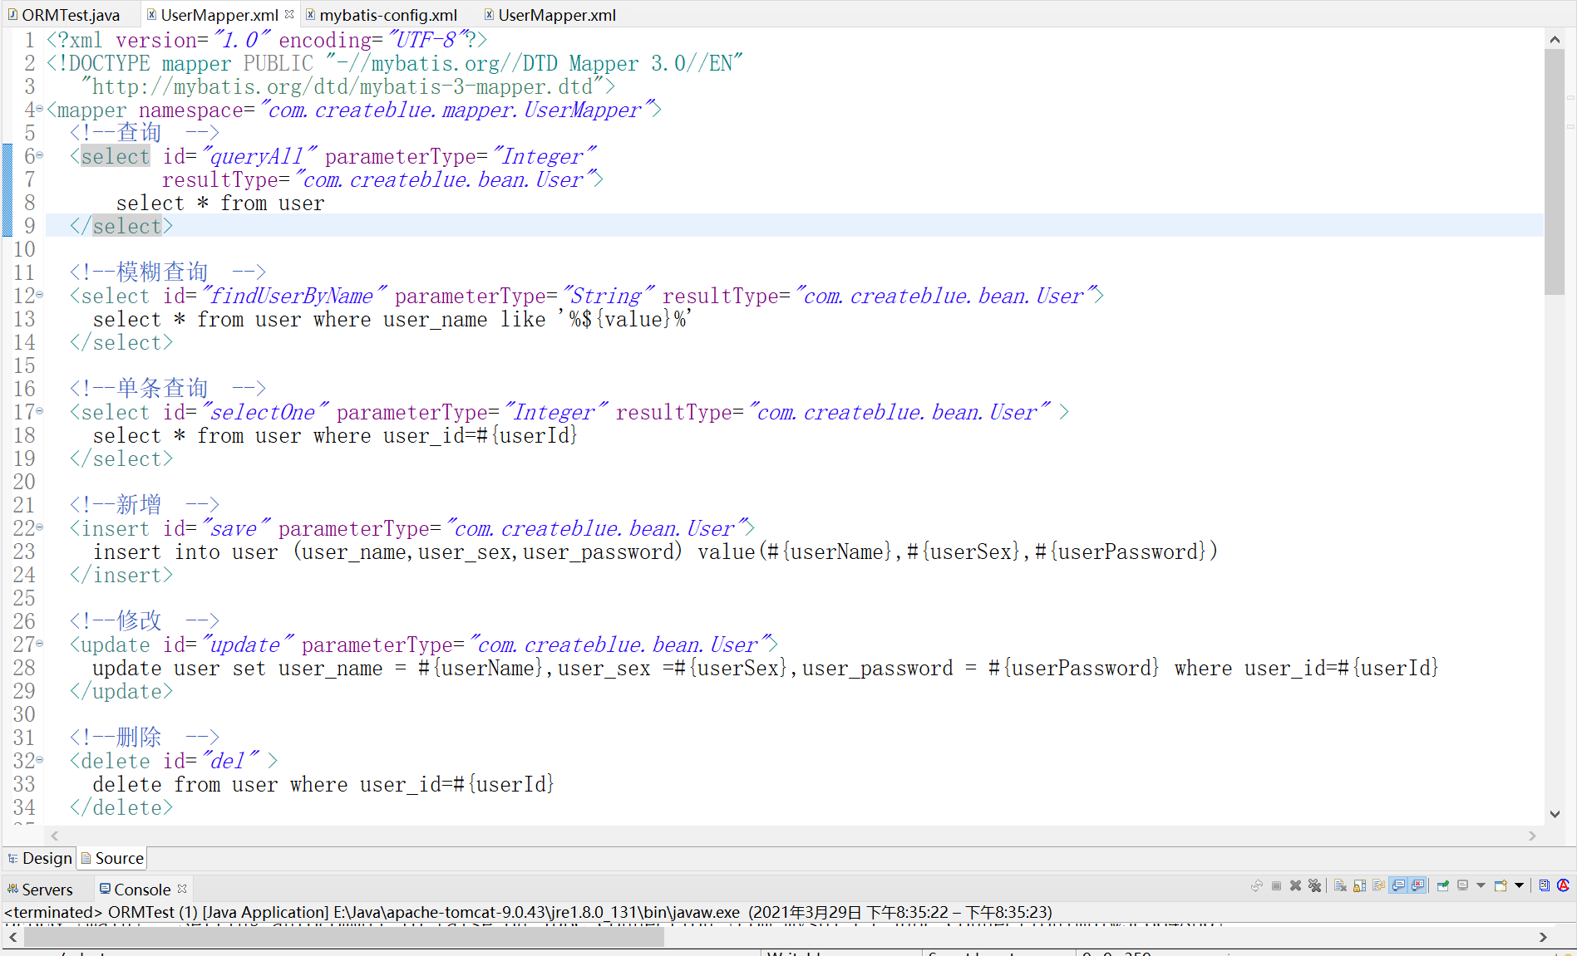Click the '<terminated> ORMTest (1)' console status line
Screen dimensions: 1577x956
click(x=528, y=912)
